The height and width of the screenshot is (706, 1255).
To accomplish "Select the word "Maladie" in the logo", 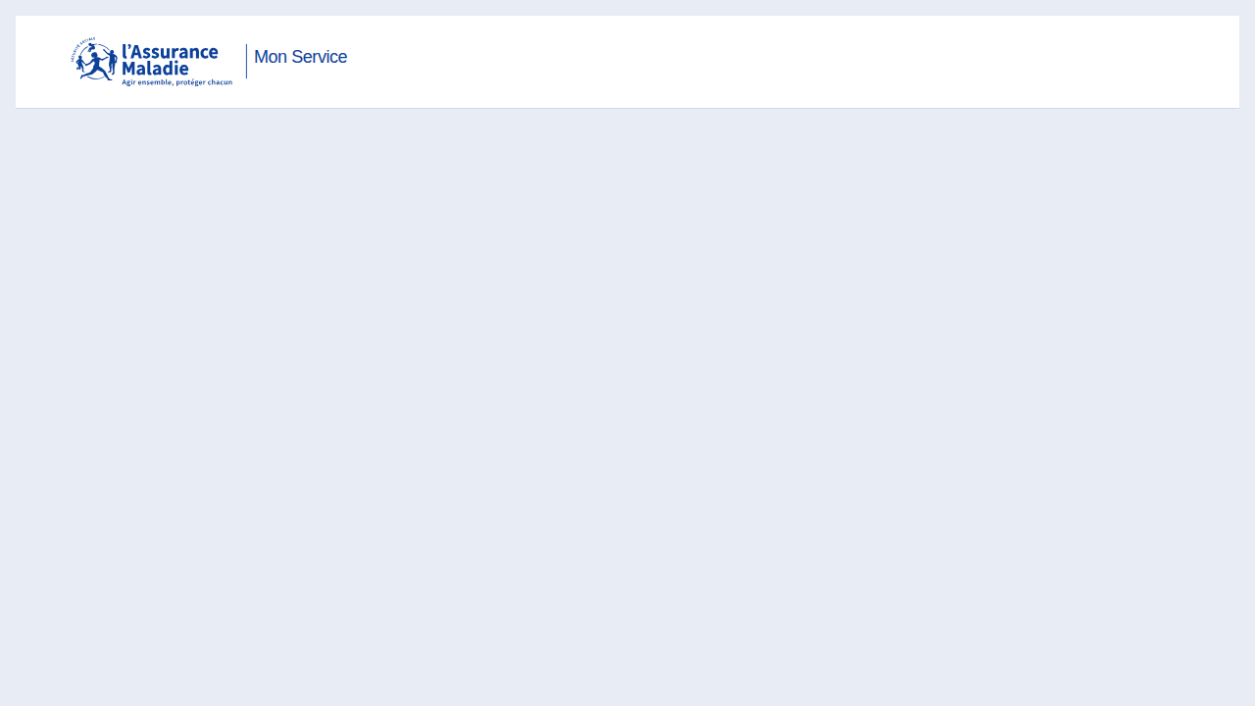I will coord(155,68).
